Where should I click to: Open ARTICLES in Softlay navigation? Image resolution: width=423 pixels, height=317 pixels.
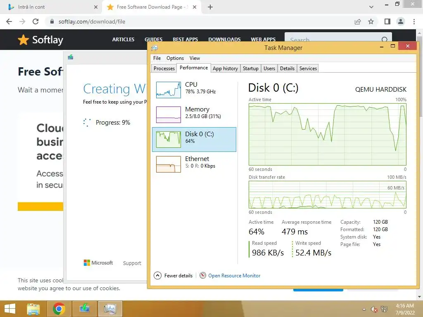tap(123, 40)
